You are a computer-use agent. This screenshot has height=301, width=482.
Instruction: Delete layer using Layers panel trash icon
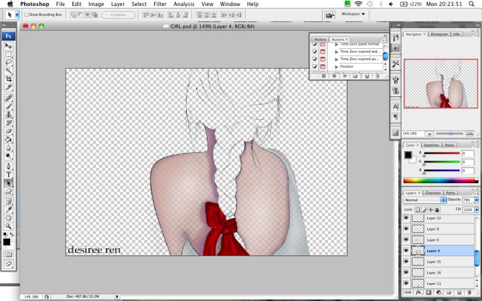[469, 292]
